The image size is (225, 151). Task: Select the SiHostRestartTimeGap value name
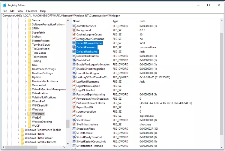90,146
